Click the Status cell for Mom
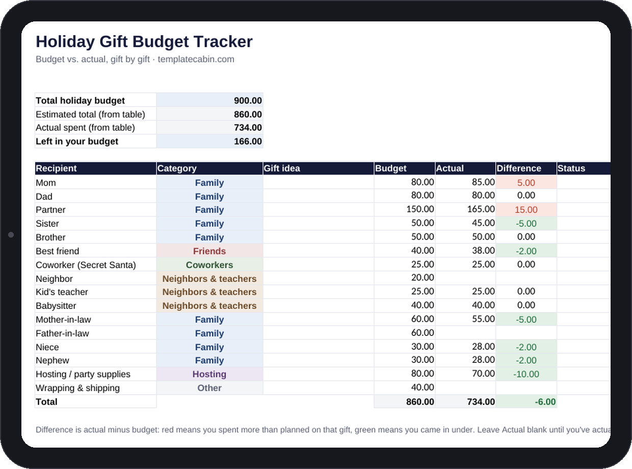632x469 pixels. point(584,183)
